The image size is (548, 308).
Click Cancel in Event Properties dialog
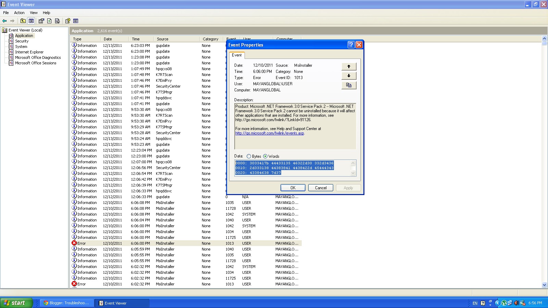pos(321,188)
